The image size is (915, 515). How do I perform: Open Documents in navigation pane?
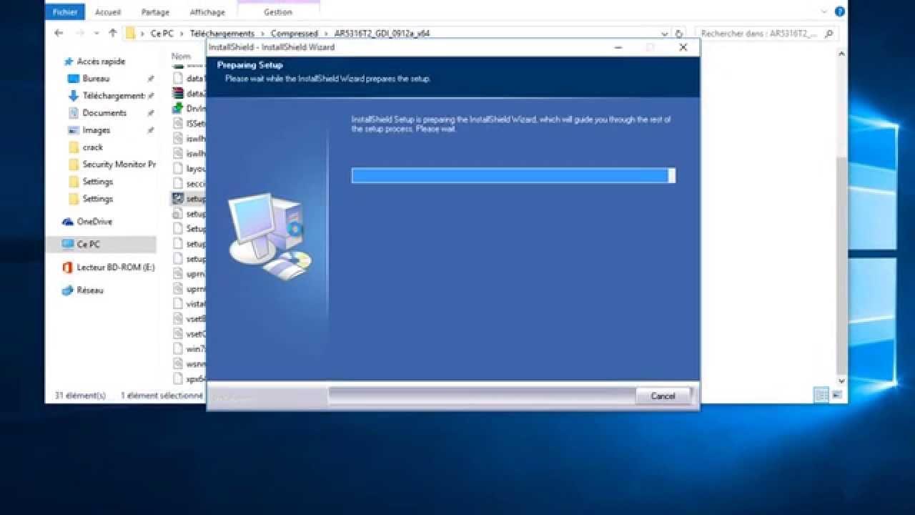(x=104, y=113)
